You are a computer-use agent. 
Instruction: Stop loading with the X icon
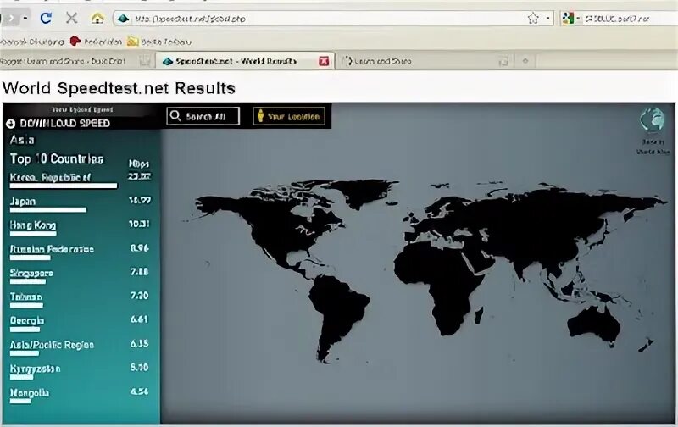coord(71,18)
